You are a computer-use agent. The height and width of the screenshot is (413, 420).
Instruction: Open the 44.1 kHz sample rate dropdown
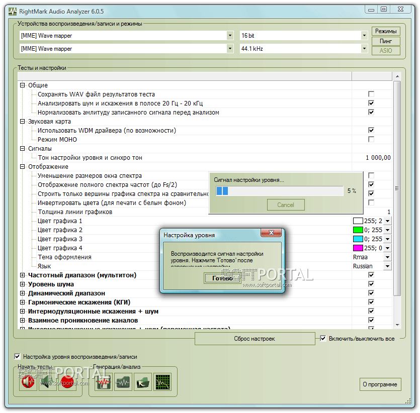click(364, 49)
